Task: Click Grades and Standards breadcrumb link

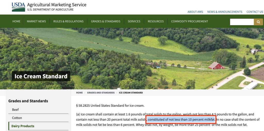Action: coord(101,93)
